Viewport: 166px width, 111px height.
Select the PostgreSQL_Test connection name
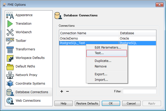pos(72,43)
